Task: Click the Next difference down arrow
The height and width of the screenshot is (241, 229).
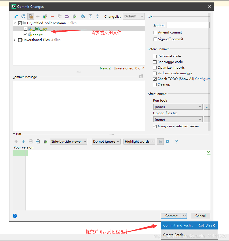Action: [23, 142]
